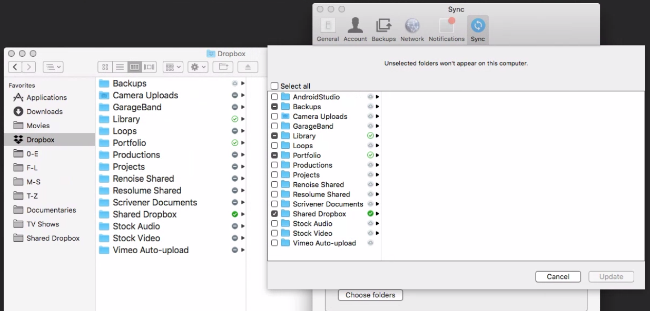This screenshot has height=311, width=650.
Task: Toggle the Library checkbox in sync list
Action: click(274, 136)
